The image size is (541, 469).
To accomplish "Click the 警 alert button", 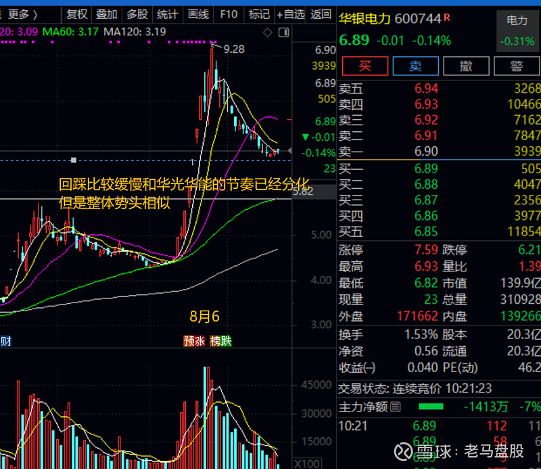I will (517, 66).
